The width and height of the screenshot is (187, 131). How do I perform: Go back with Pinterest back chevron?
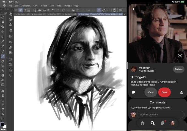134,9
